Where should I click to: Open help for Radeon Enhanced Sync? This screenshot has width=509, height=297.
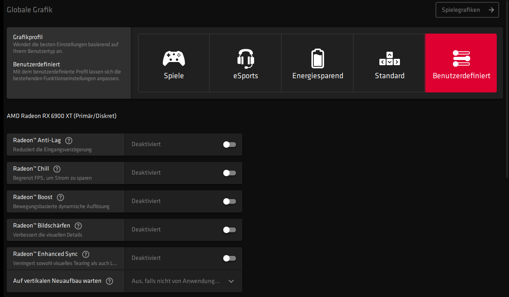coord(86,254)
